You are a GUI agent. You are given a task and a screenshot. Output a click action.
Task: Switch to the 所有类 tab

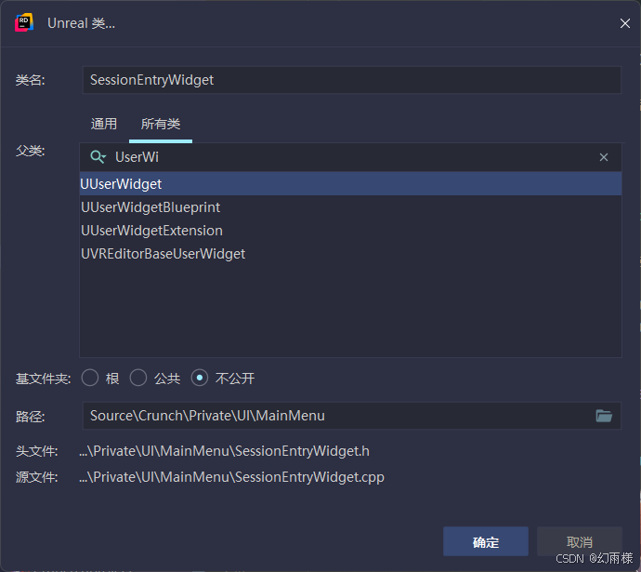click(161, 124)
